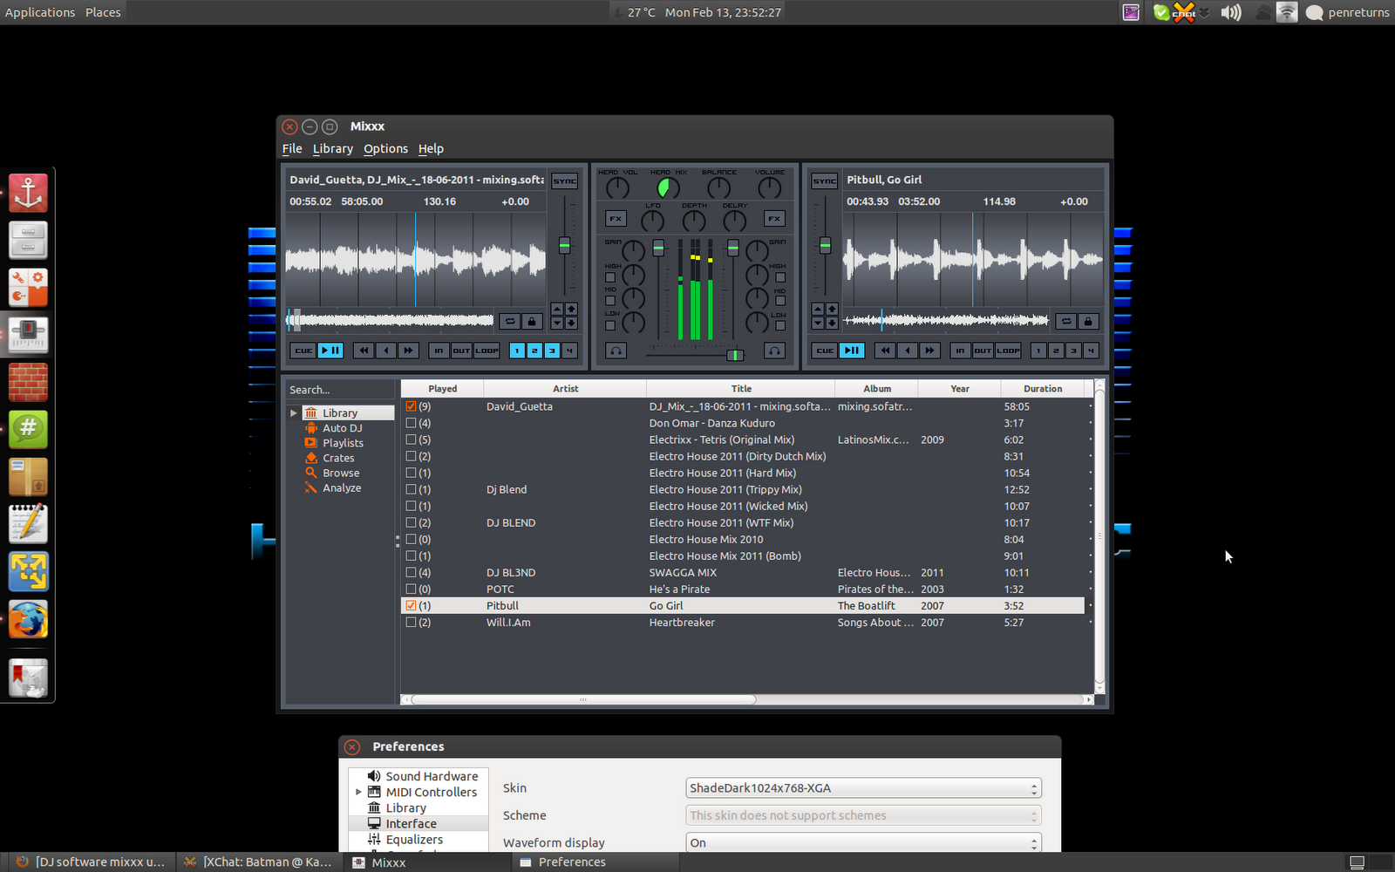
Task: Click the key lock icon on Deck 2
Action: click(x=1088, y=321)
